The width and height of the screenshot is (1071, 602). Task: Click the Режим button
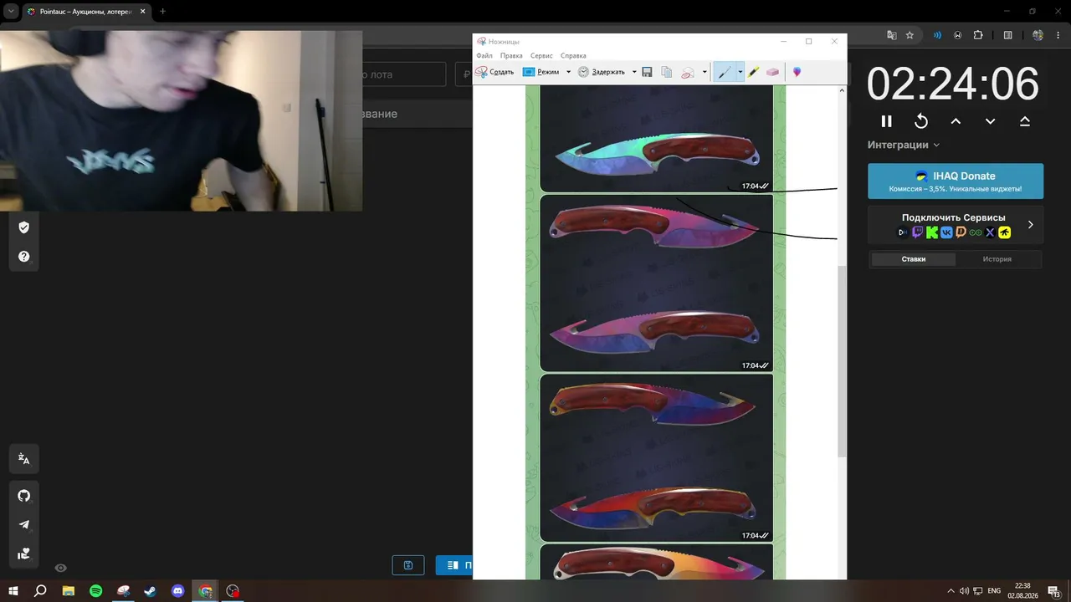[x=541, y=72]
